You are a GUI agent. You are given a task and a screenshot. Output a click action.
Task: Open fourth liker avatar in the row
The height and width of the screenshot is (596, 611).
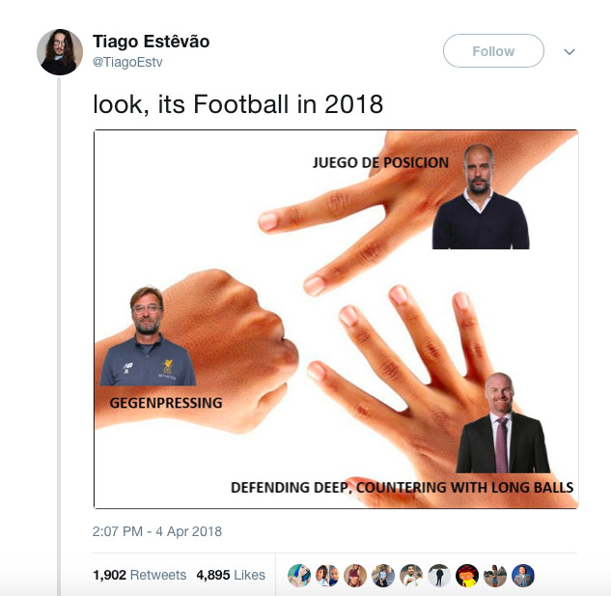tap(383, 575)
